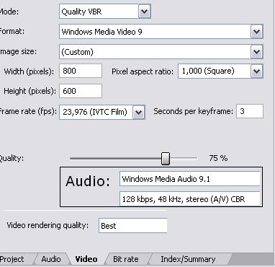
Task: Click the Seconds per keyframe label
Action: (x=194, y=111)
